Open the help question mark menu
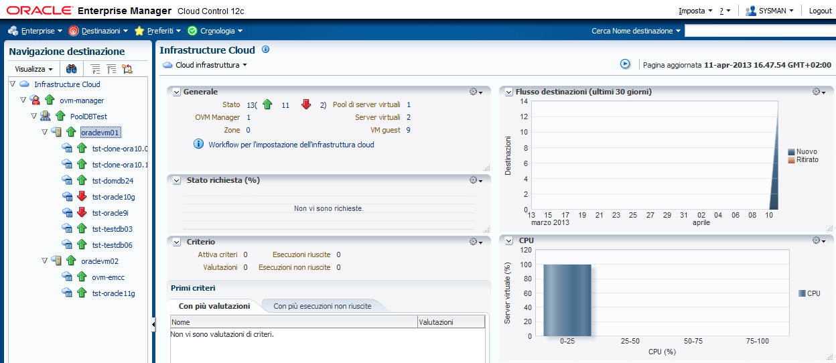 tap(725, 11)
